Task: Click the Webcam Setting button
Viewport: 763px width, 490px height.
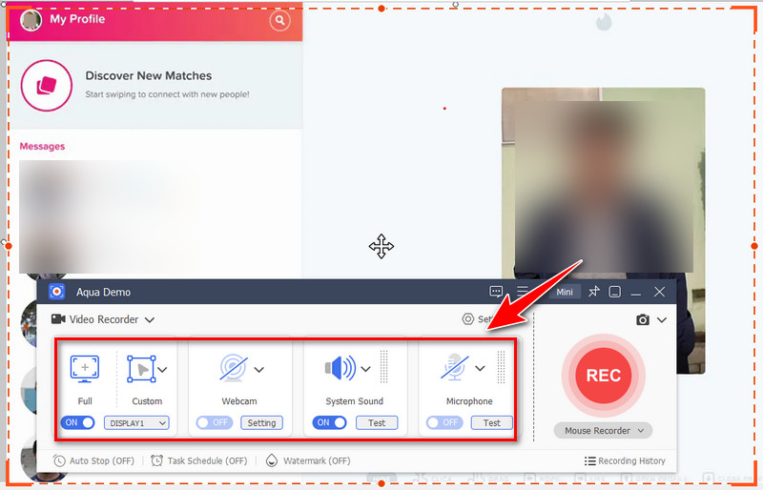Action: [261, 422]
